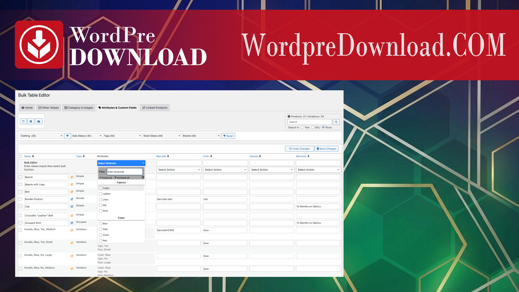The width and height of the screenshot is (519, 292).
Task: Click the Bundle Product edit icon
Action: [x=72, y=199]
